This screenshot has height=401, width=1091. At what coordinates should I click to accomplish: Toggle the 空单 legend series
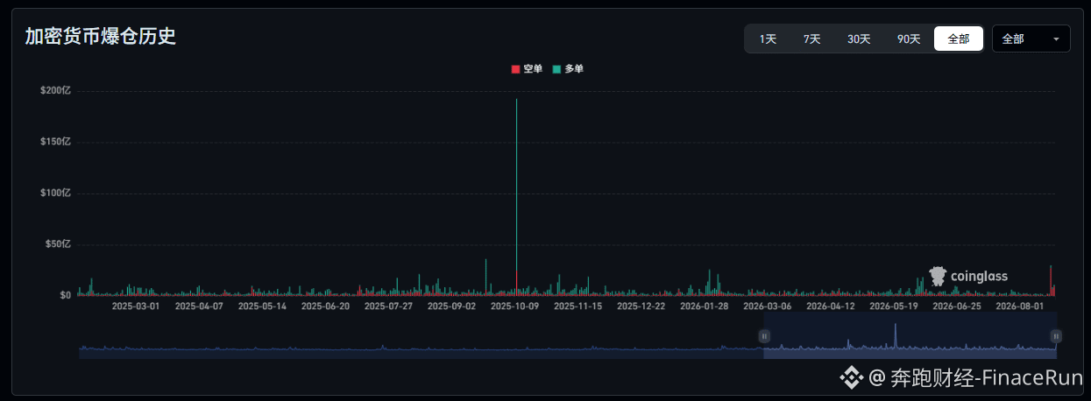point(527,69)
